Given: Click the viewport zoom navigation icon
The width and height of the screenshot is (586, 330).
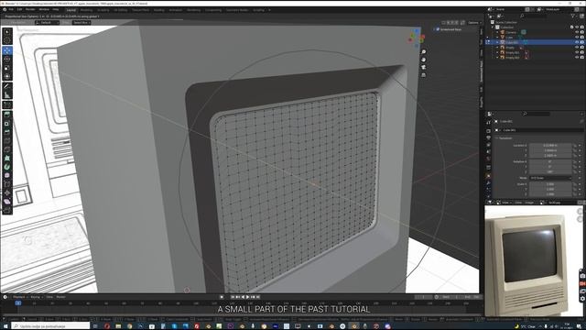Looking at the screenshot, I should coord(423,51).
